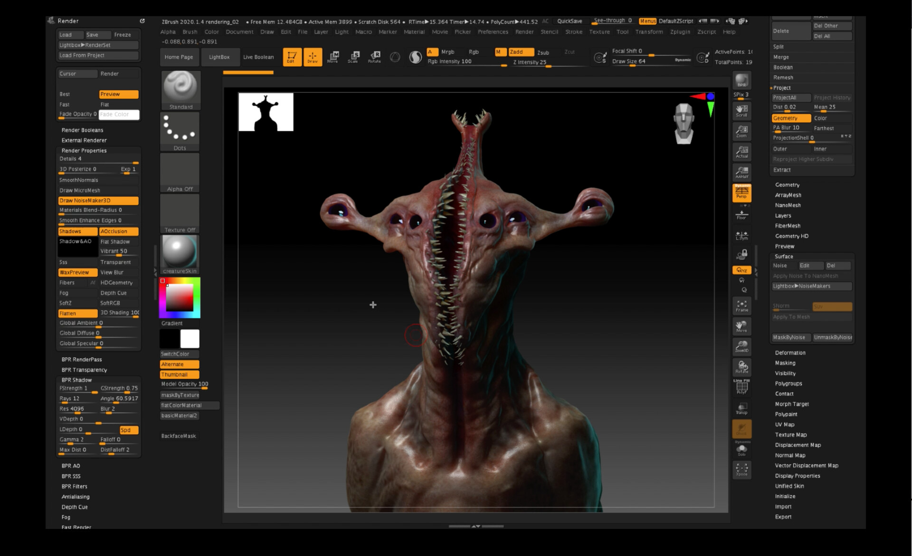Open the BPR Filters section
Image resolution: width=912 pixels, height=556 pixels.
coord(74,486)
